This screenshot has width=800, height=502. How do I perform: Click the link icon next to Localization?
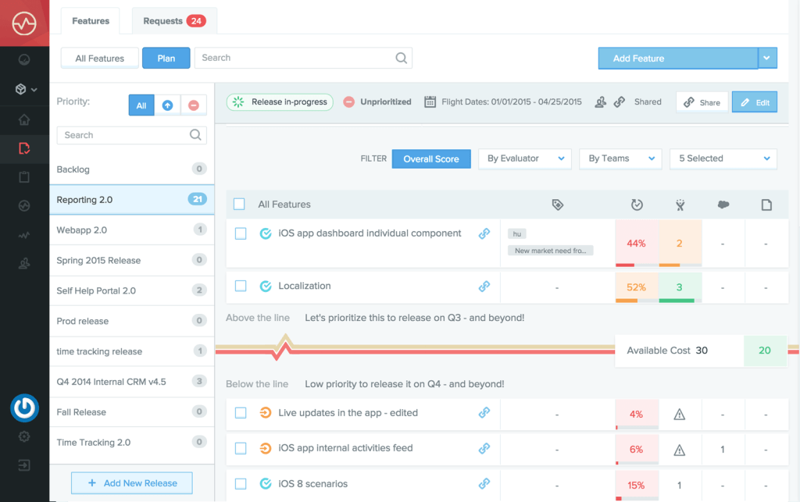484,286
